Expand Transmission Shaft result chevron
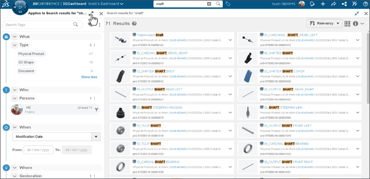 click(x=230, y=40)
